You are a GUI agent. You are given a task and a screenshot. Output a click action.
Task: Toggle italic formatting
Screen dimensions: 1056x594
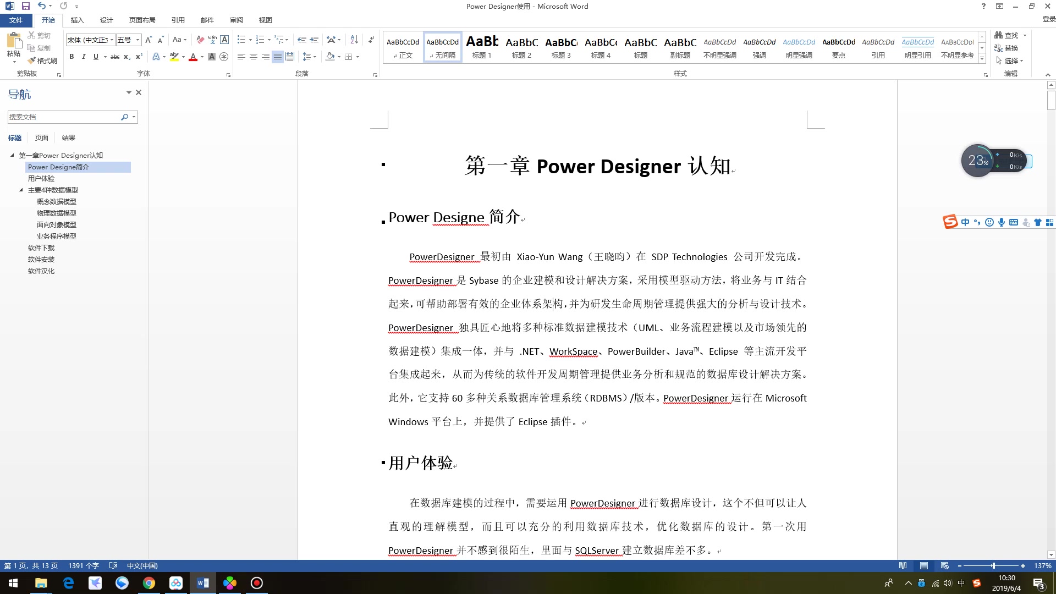click(84, 57)
